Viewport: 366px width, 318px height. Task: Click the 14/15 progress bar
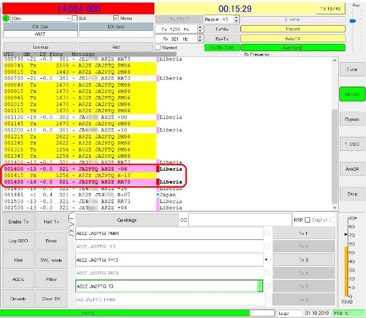point(139,313)
